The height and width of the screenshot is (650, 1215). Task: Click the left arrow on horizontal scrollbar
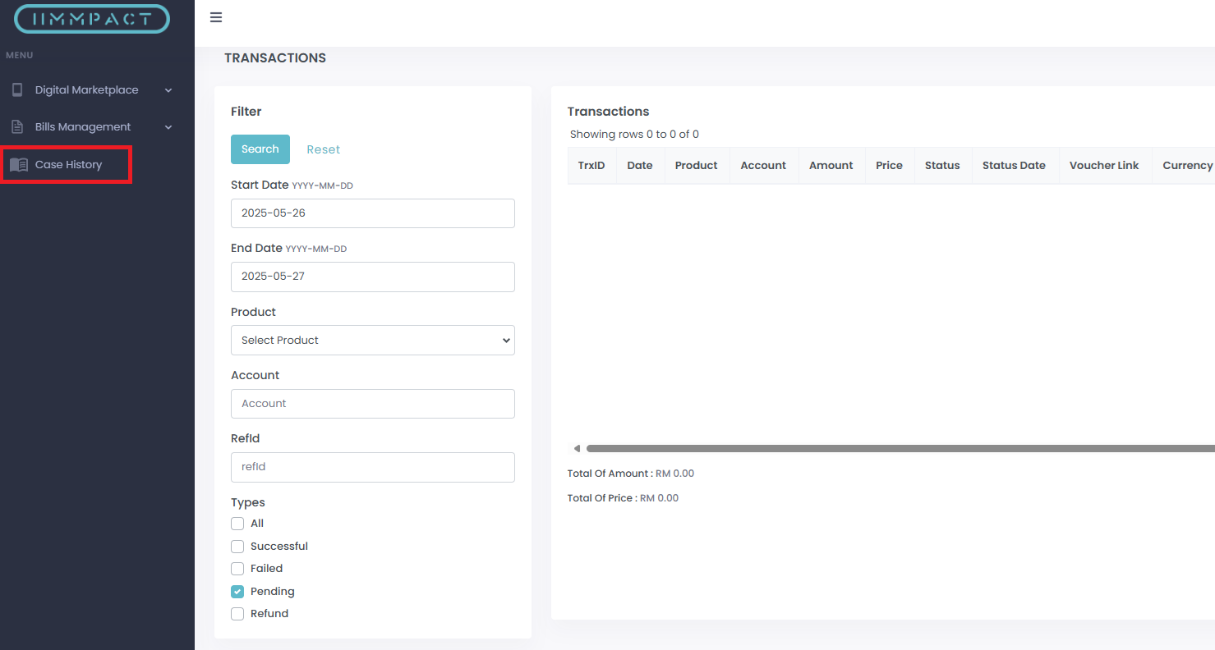577,448
